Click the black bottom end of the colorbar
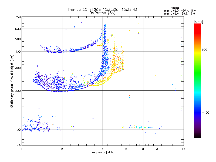 coord(198,136)
